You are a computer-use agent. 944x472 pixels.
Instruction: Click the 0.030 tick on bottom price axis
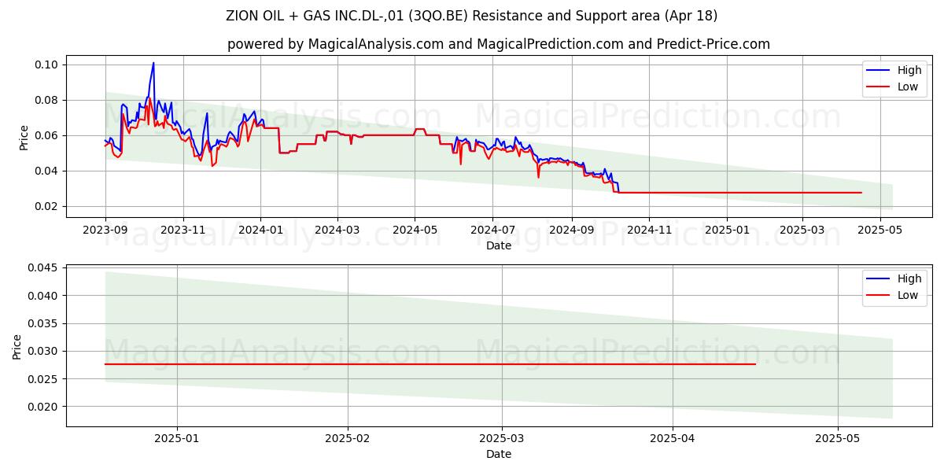pos(44,351)
